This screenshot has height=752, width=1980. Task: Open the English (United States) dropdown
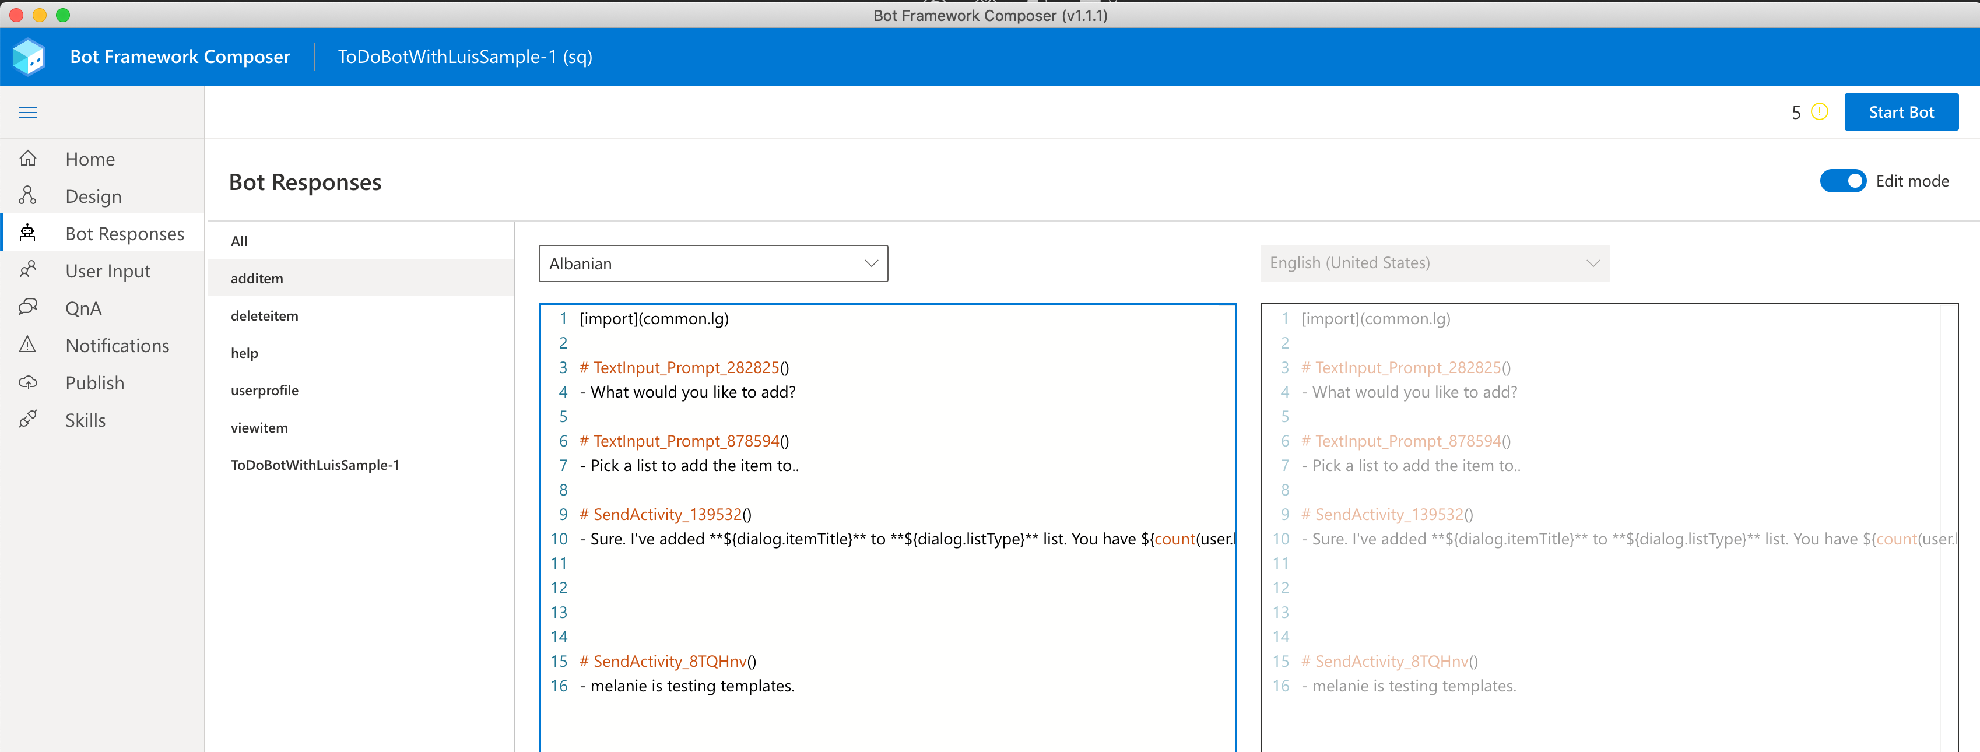point(1434,263)
